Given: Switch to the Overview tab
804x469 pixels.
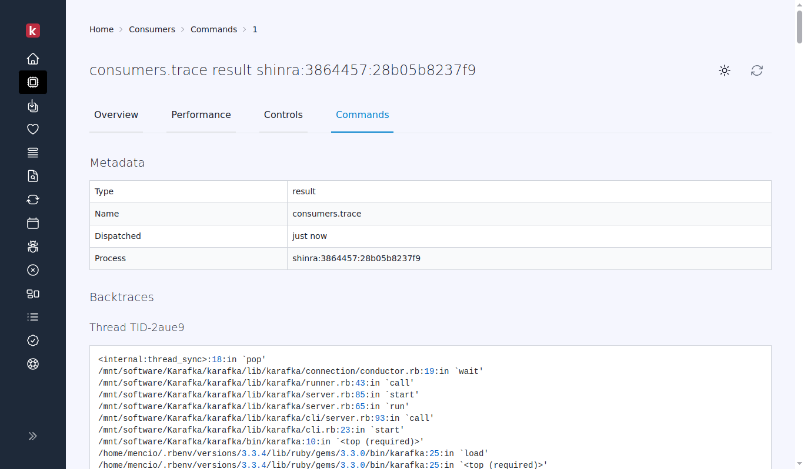Looking at the screenshot, I should [x=116, y=115].
